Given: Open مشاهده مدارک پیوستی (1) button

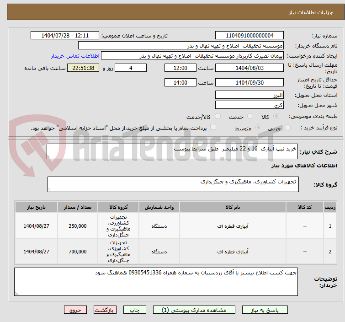Looking at the screenshot, I should (x=194, y=310).
